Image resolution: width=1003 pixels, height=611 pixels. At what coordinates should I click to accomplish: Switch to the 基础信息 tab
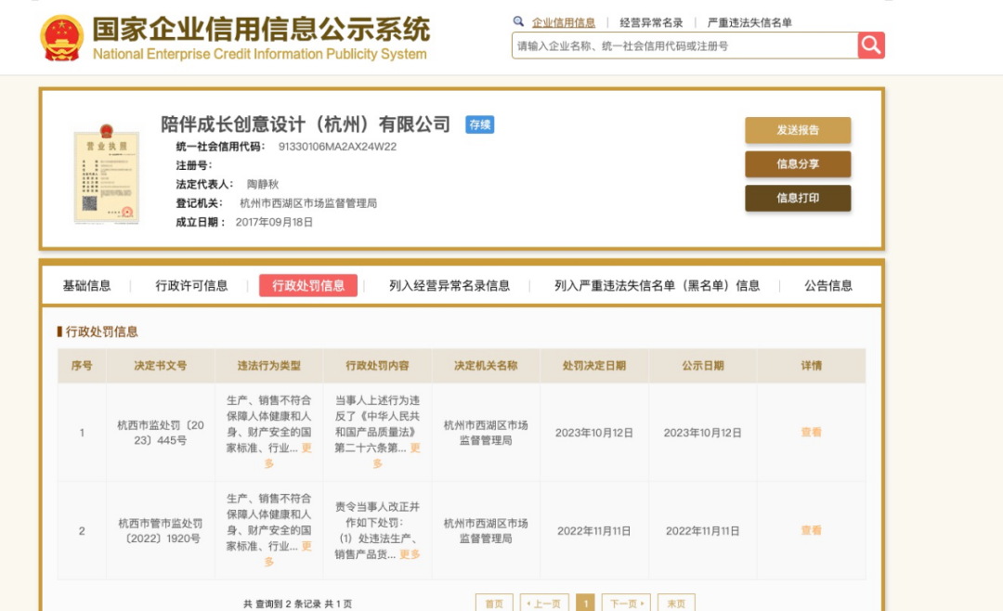(86, 286)
